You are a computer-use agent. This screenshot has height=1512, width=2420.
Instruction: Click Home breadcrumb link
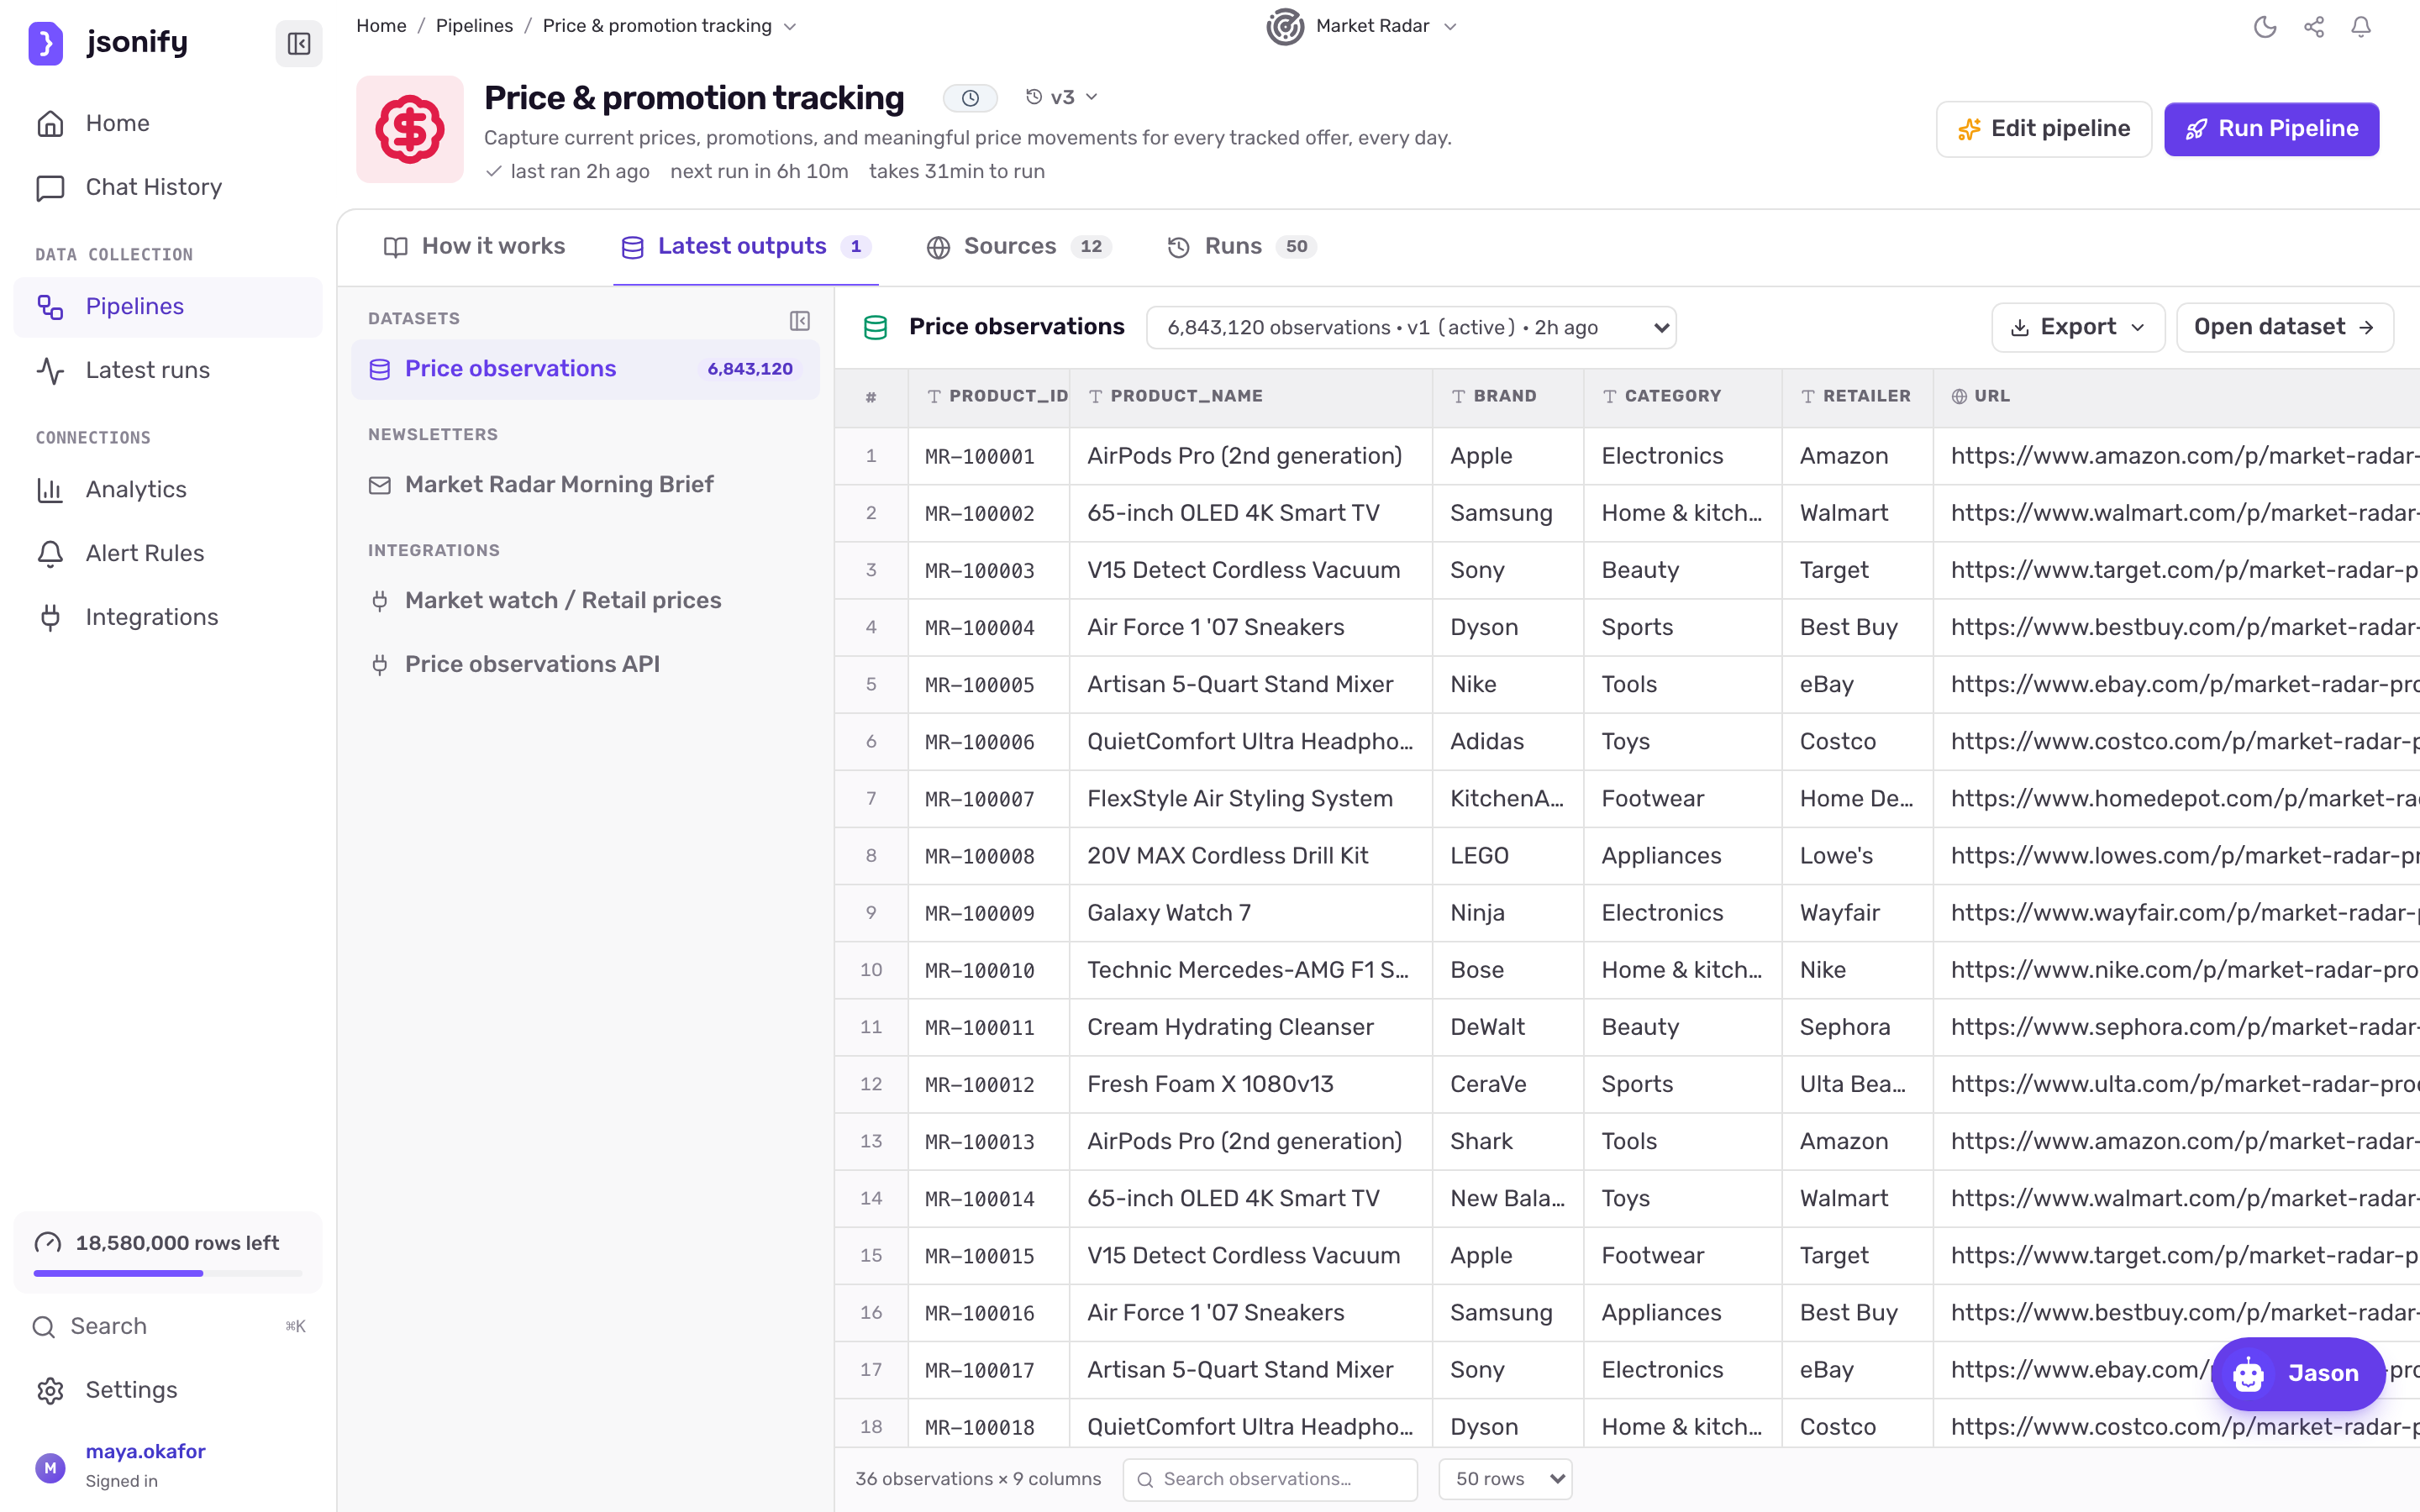[x=381, y=26]
